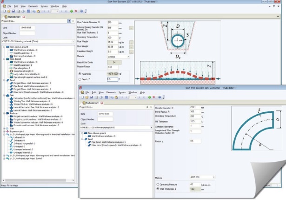Select the Depth, Z radio button
The height and width of the screenshot is (200, 286).
tap(80, 79)
